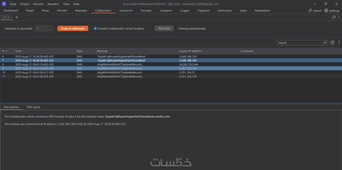Screen dimensions: 342x170
Task: Close Collaborator tab 1 with x
Action: pyautogui.click(x=8, y=17)
